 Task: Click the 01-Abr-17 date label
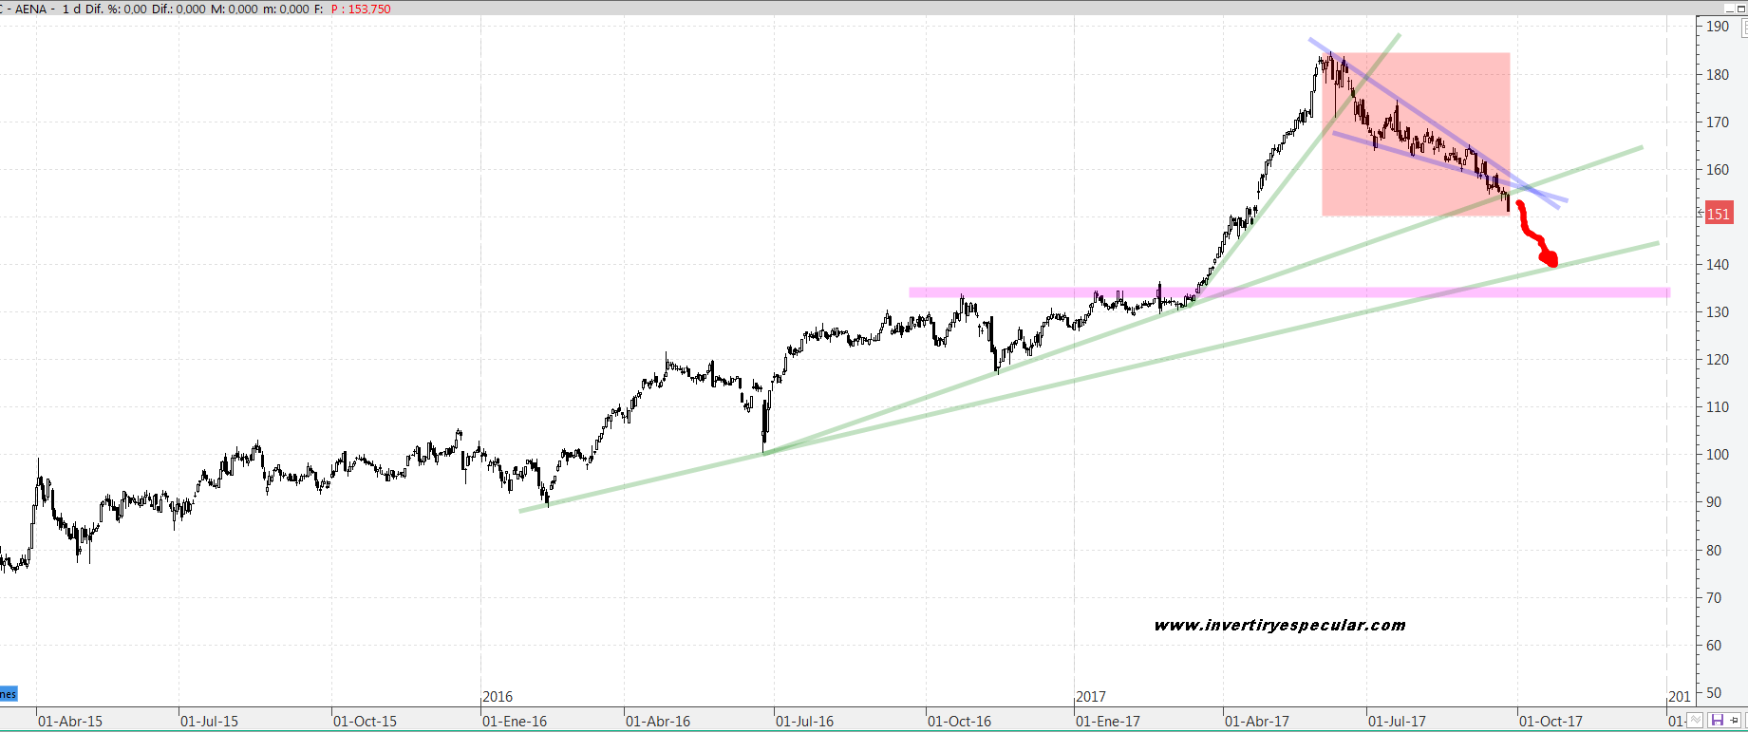(1257, 722)
